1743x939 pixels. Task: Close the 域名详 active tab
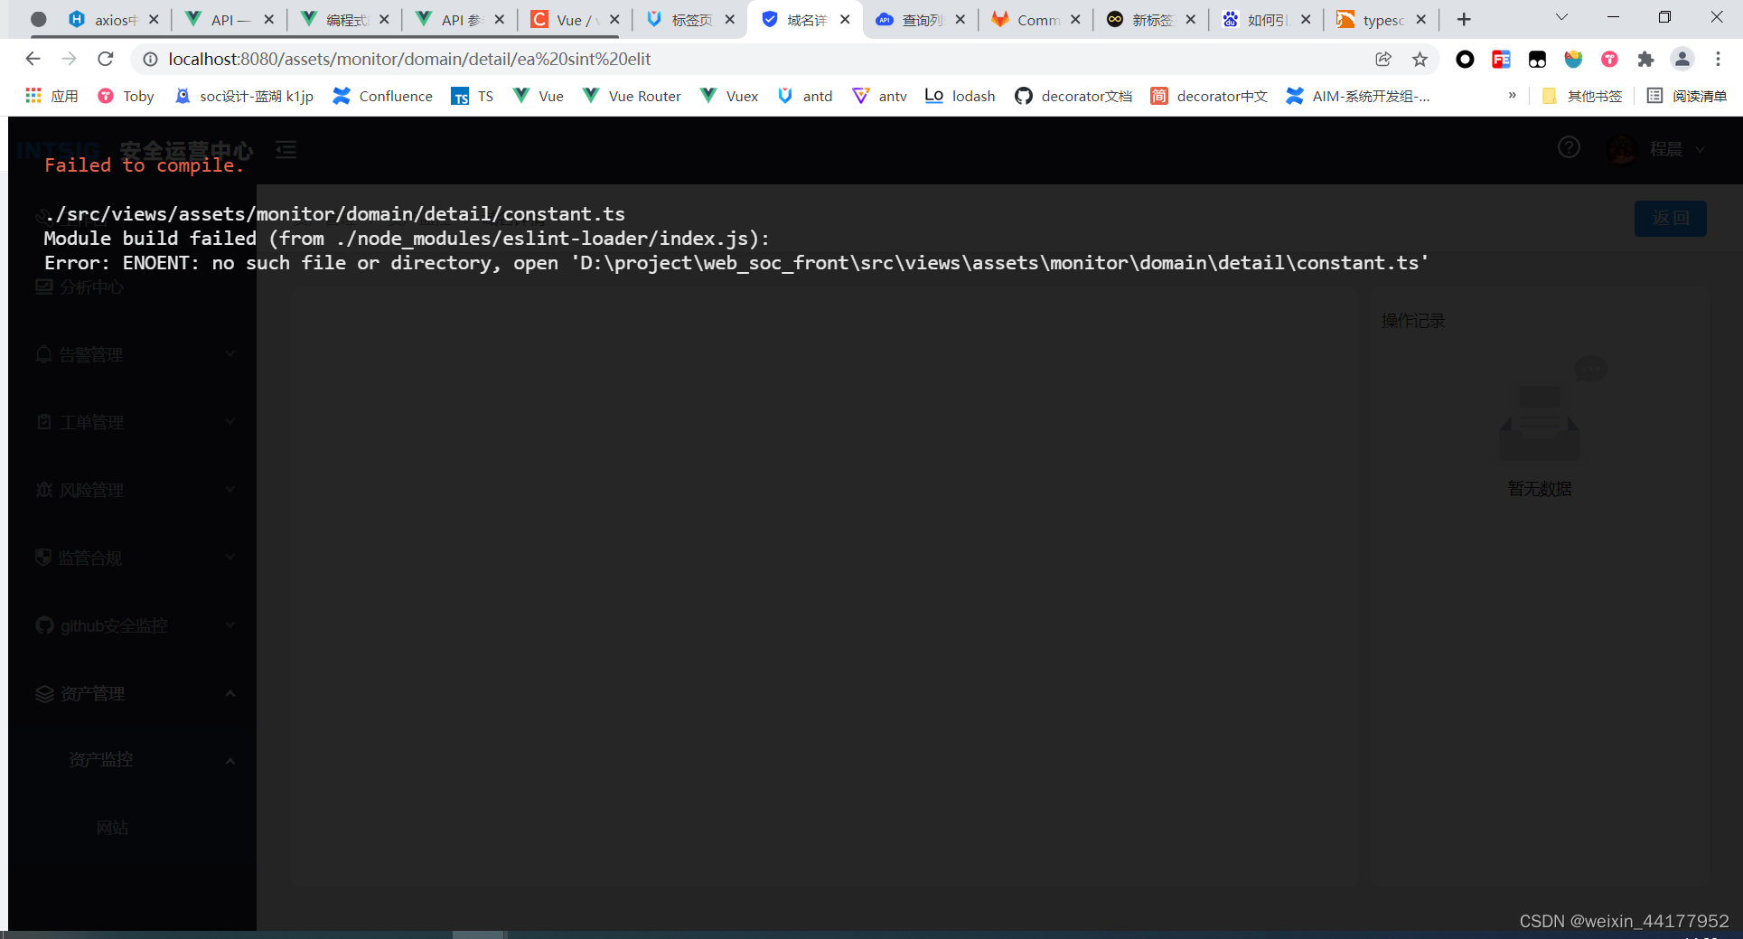845,19
